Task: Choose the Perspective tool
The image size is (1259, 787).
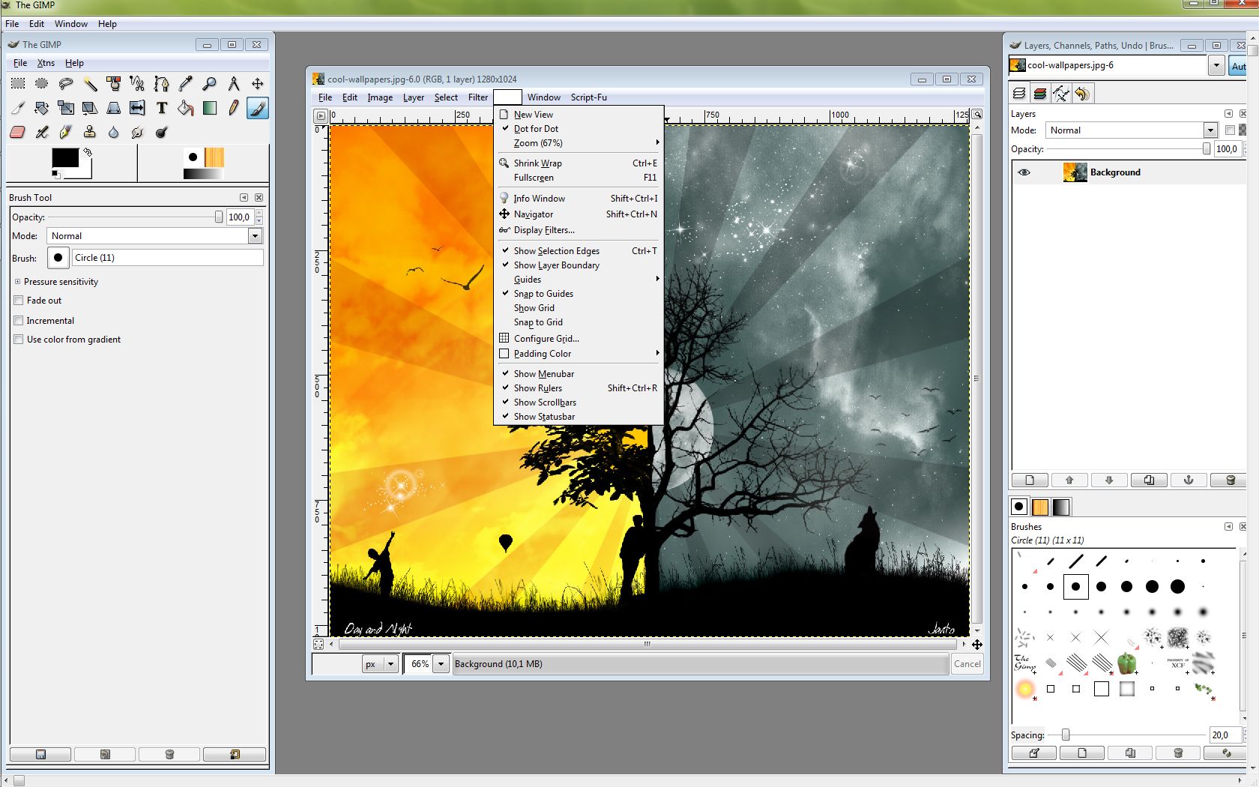Action: coord(114,108)
